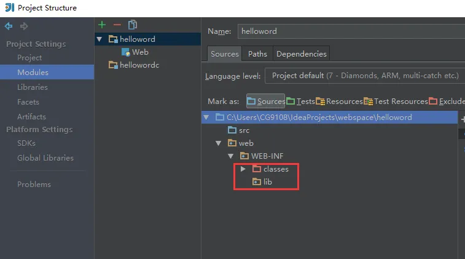
Task: Select the classes folder row
Action: coord(329,169)
